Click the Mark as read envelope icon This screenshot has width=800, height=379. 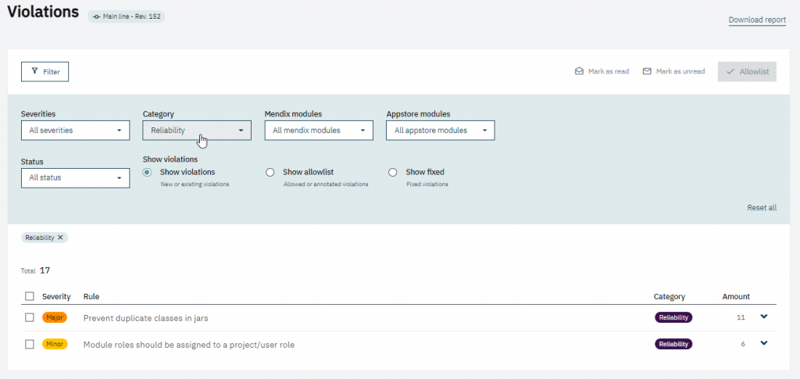tap(579, 72)
